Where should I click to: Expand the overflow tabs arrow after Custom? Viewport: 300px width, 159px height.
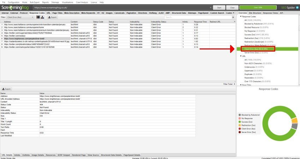[234, 13]
